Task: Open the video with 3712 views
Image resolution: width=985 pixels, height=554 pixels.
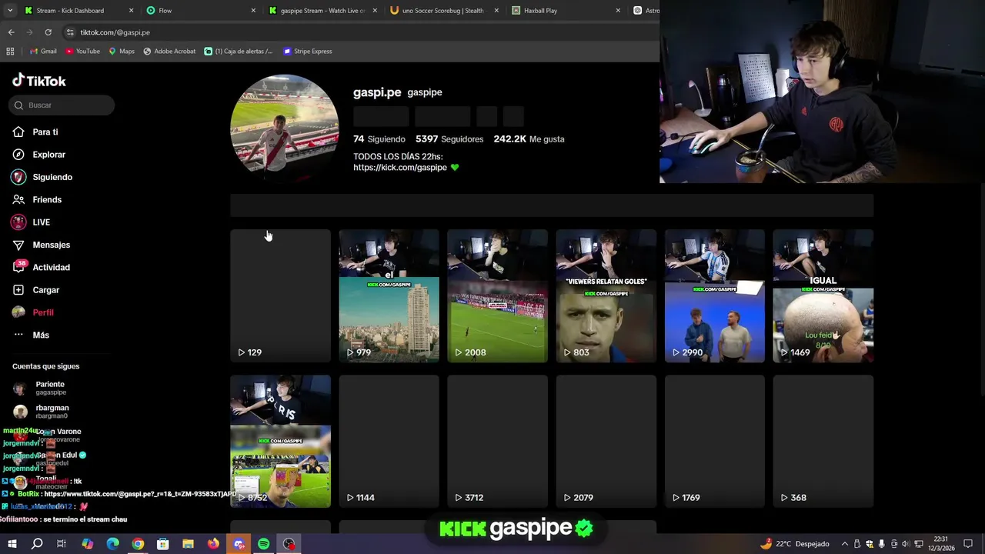Action: tap(497, 441)
